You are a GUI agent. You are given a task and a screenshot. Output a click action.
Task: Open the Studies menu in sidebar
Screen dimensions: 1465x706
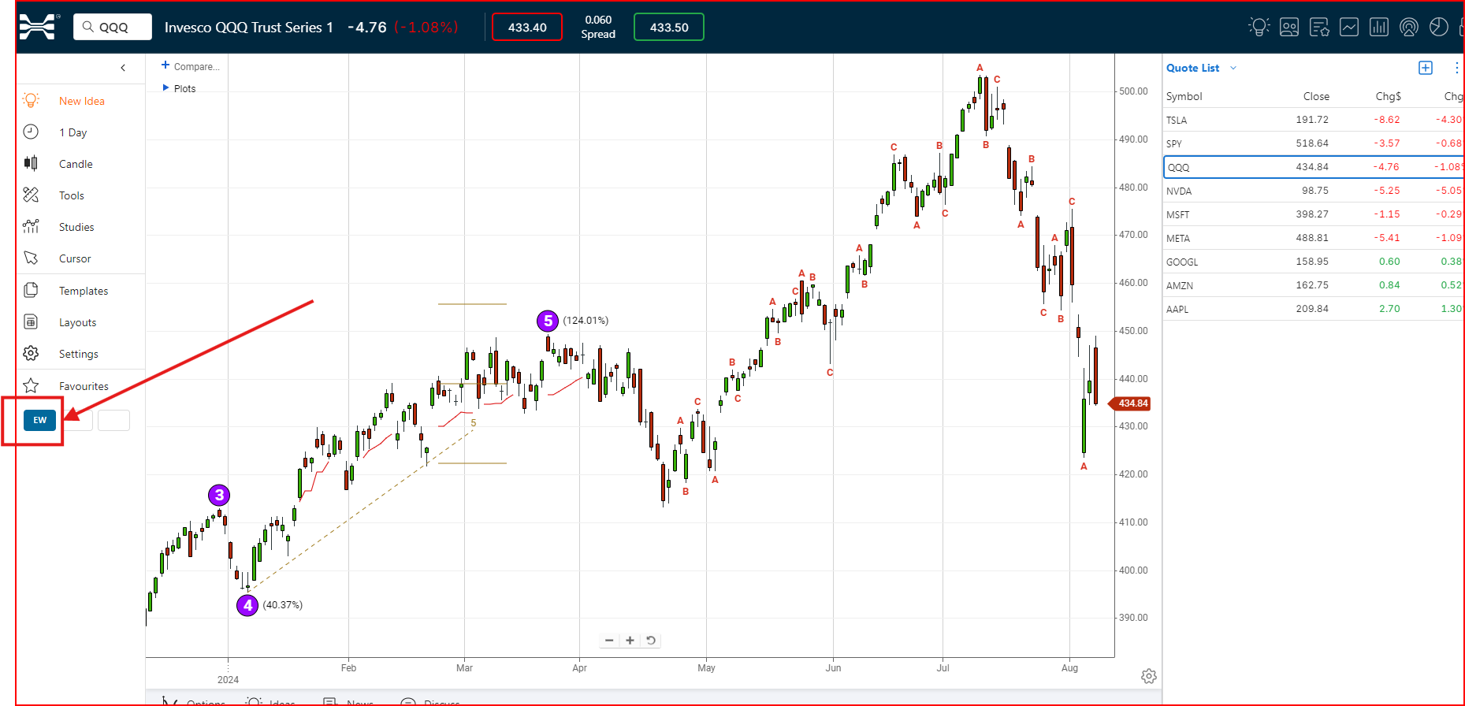pyautogui.click(x=76, y=227)
